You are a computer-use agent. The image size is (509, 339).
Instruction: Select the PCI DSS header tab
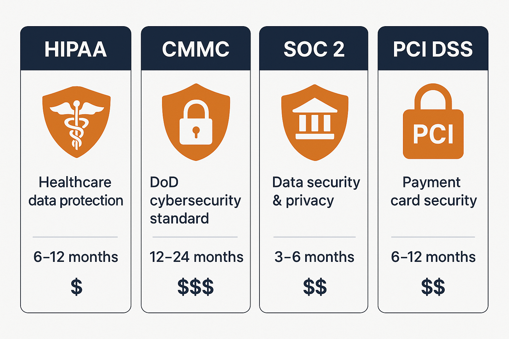(x=433, y=49)
